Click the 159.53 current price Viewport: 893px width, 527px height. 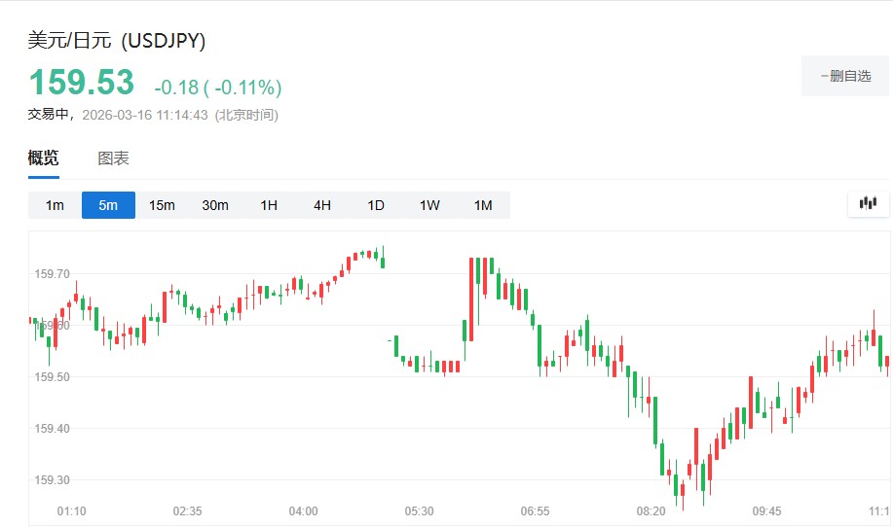81,84
